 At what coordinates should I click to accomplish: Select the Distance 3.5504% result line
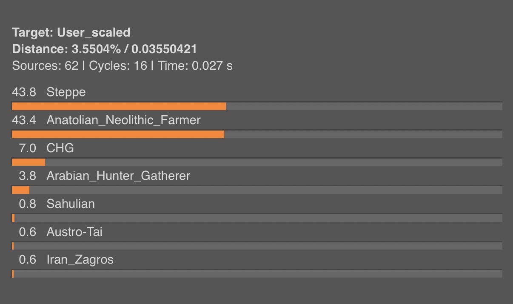[x=104, y=49]
